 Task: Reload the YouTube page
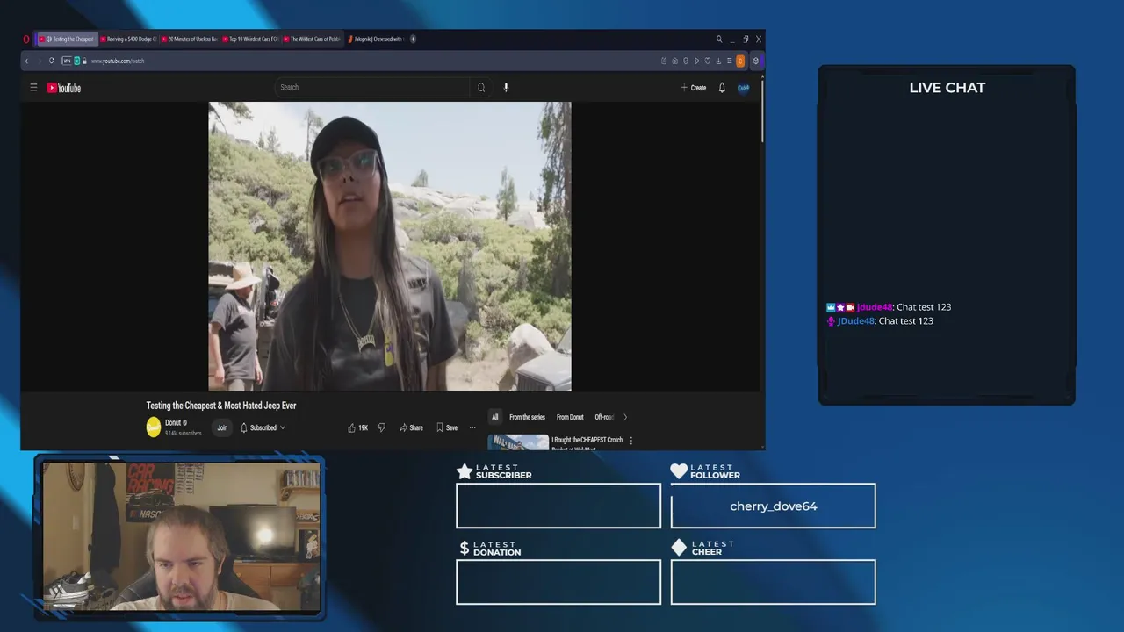tap(52, 61)
